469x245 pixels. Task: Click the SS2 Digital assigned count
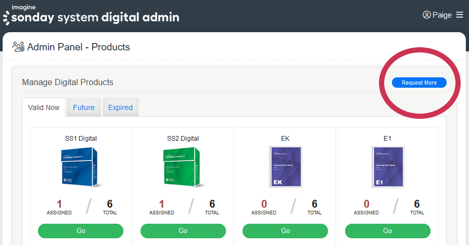[x=161, y=204]
